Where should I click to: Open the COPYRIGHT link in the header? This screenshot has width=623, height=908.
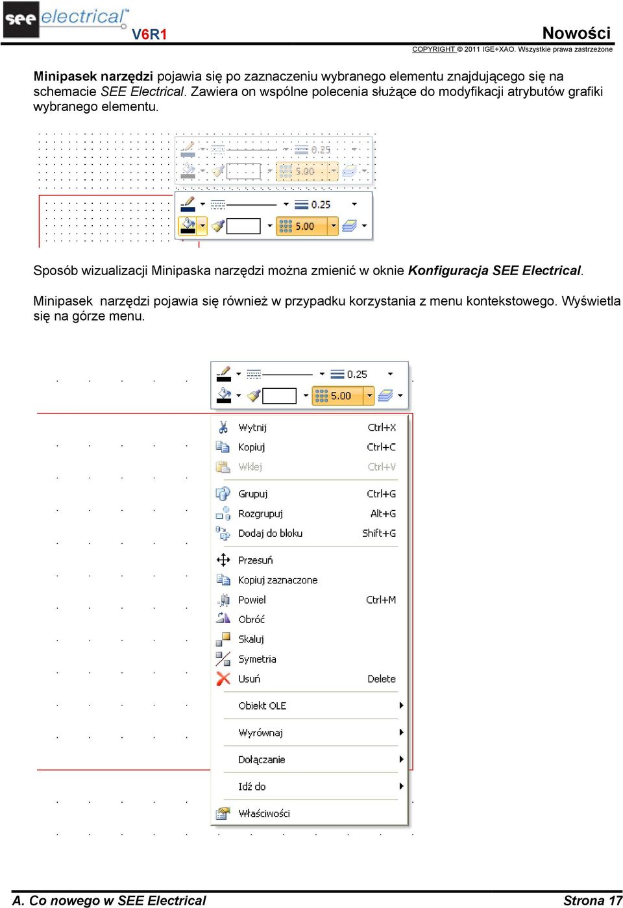pos(434,49)
